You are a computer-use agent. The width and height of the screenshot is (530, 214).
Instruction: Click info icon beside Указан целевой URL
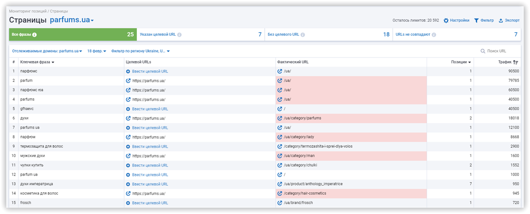point(179,34)
